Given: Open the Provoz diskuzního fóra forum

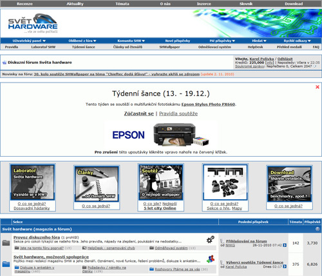Looking at the screenshot, I should [37, 237].
